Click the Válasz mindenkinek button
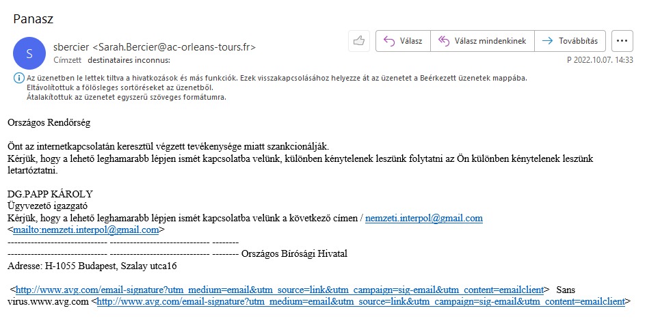This screenshot has height=319, width=647. click(x=482, y=41)
